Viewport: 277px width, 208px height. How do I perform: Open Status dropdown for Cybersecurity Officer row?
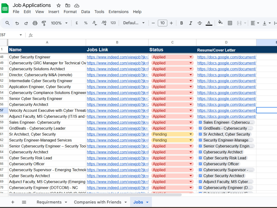coord(191,164)
